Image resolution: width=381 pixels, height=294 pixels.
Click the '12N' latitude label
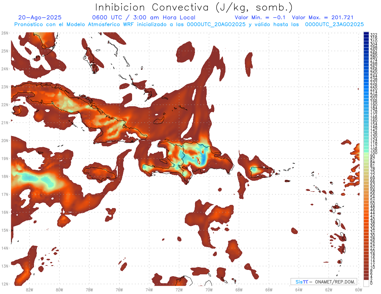coord(5,284)
